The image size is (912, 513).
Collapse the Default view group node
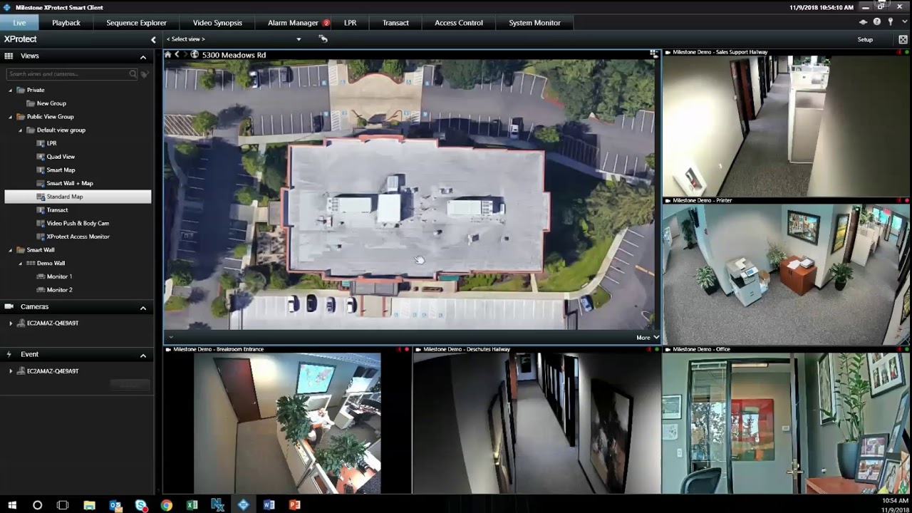pos(21,130)
